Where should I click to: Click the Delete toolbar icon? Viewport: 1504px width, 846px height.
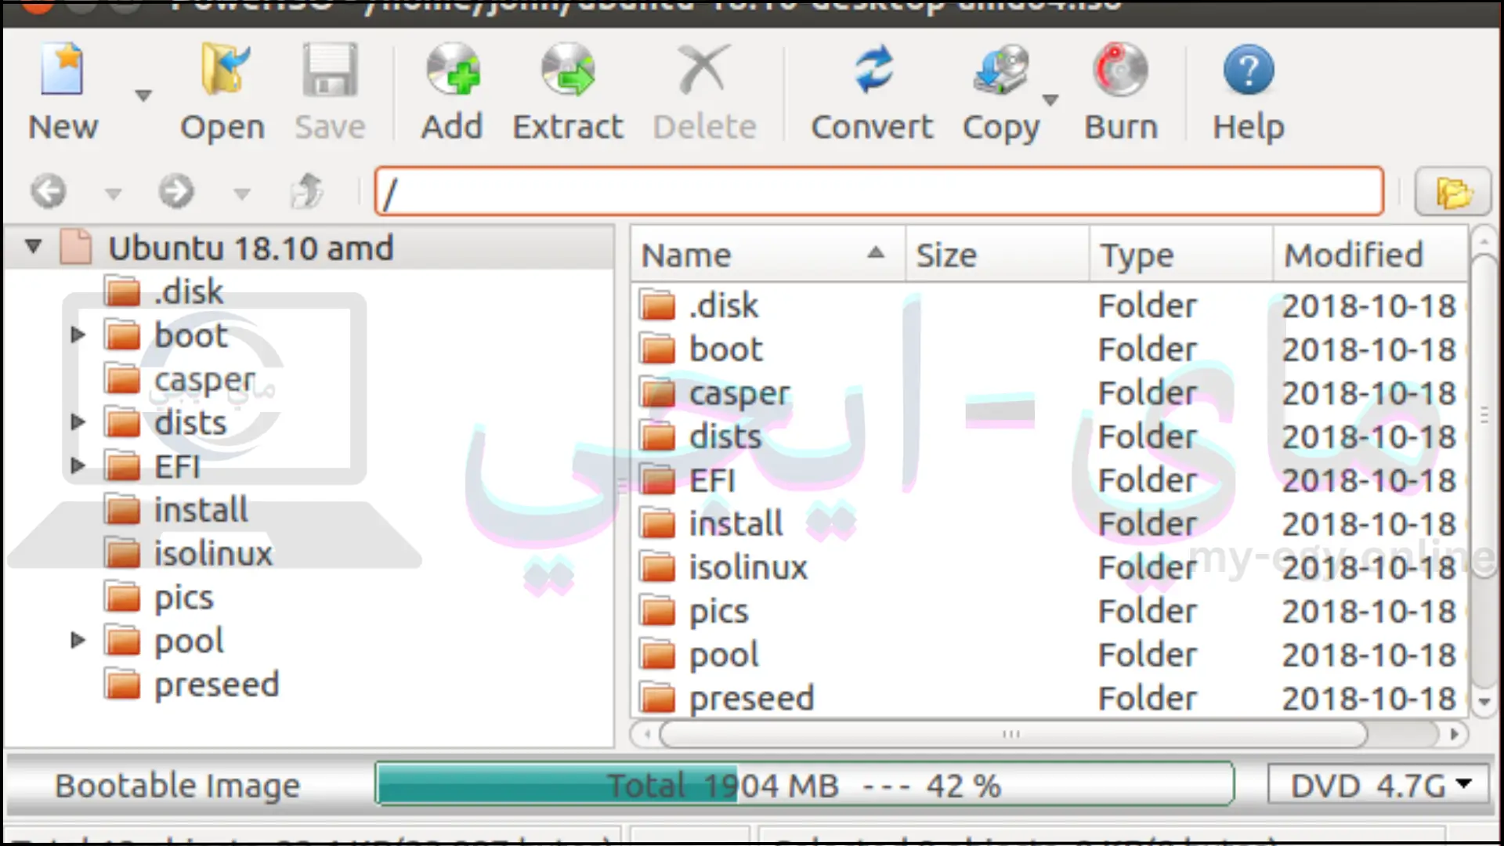coord(703,70)
